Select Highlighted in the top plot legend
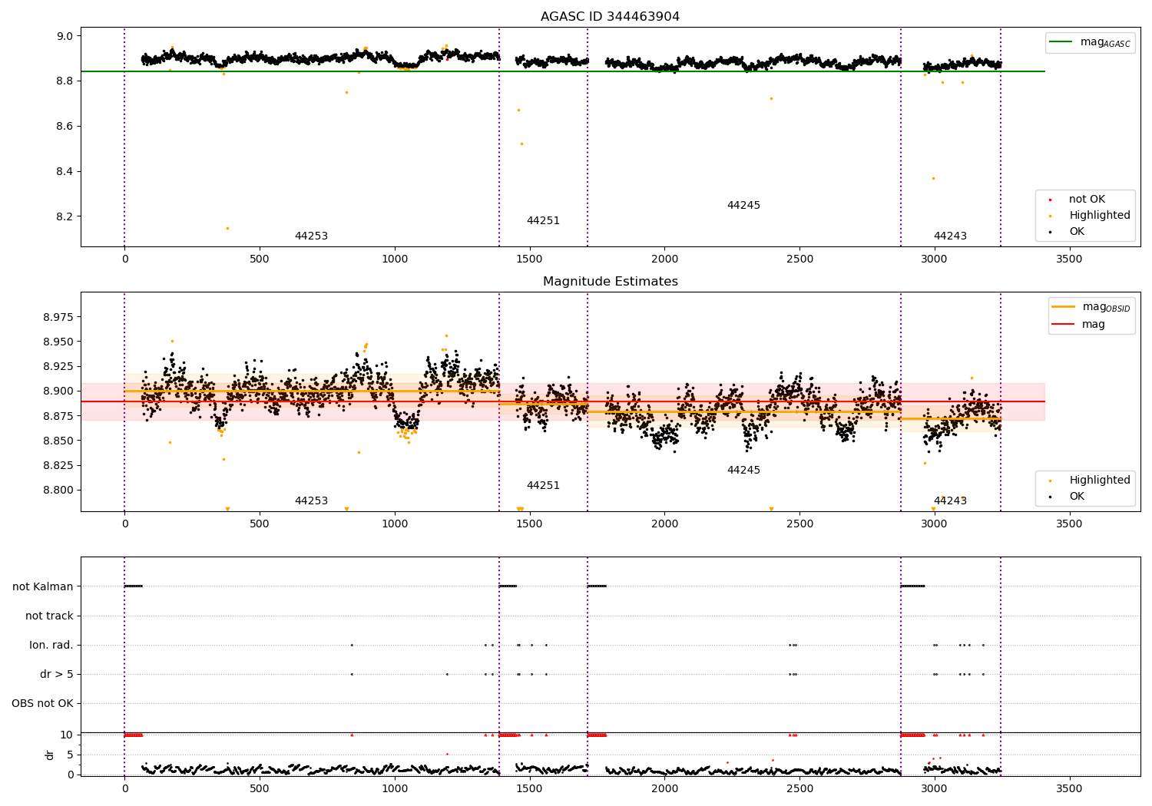Screen dimensions: 1152x806 tap(1100, 216)
